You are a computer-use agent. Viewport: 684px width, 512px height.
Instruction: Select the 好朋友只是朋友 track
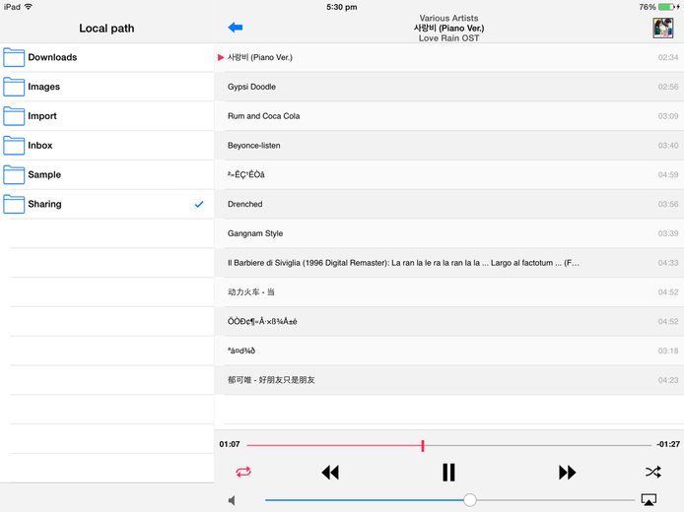pyautogui.click(x=448, y=379)
